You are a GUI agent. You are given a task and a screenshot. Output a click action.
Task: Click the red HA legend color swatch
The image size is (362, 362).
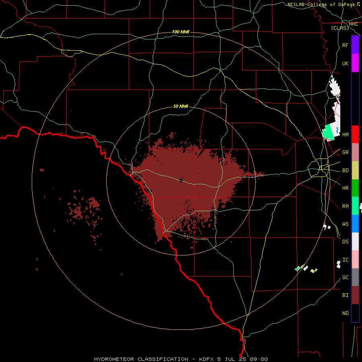pos(355,134)
